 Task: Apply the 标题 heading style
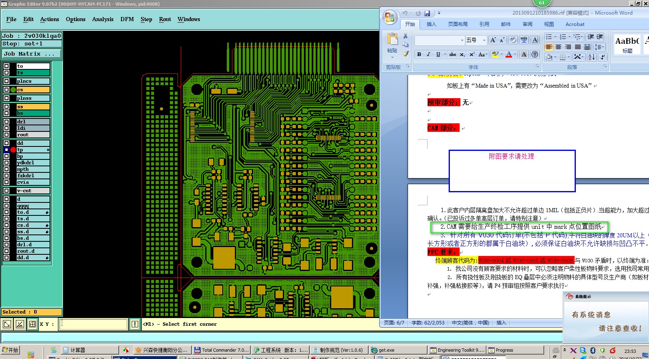coord(627,44)
